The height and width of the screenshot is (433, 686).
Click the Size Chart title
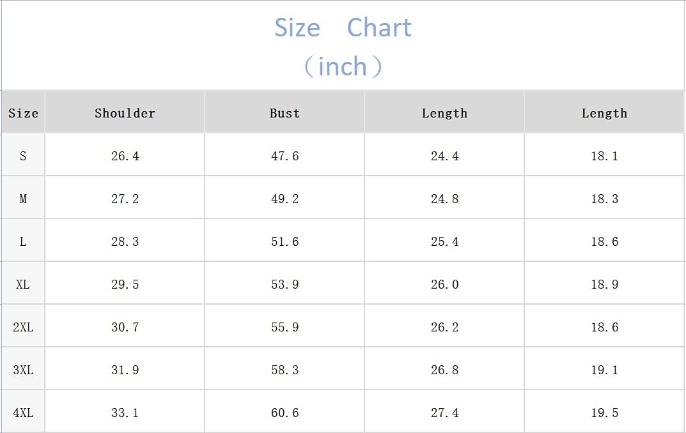(x=343, y=27)
